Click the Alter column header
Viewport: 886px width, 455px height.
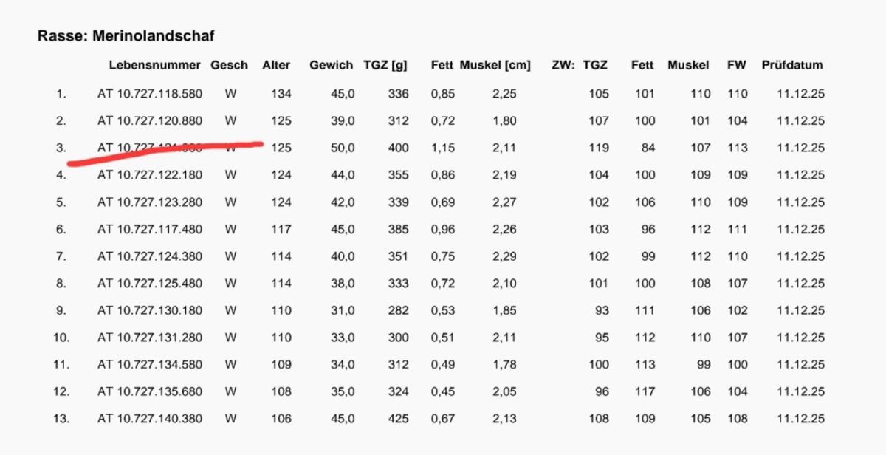click(x=276, y=65)
